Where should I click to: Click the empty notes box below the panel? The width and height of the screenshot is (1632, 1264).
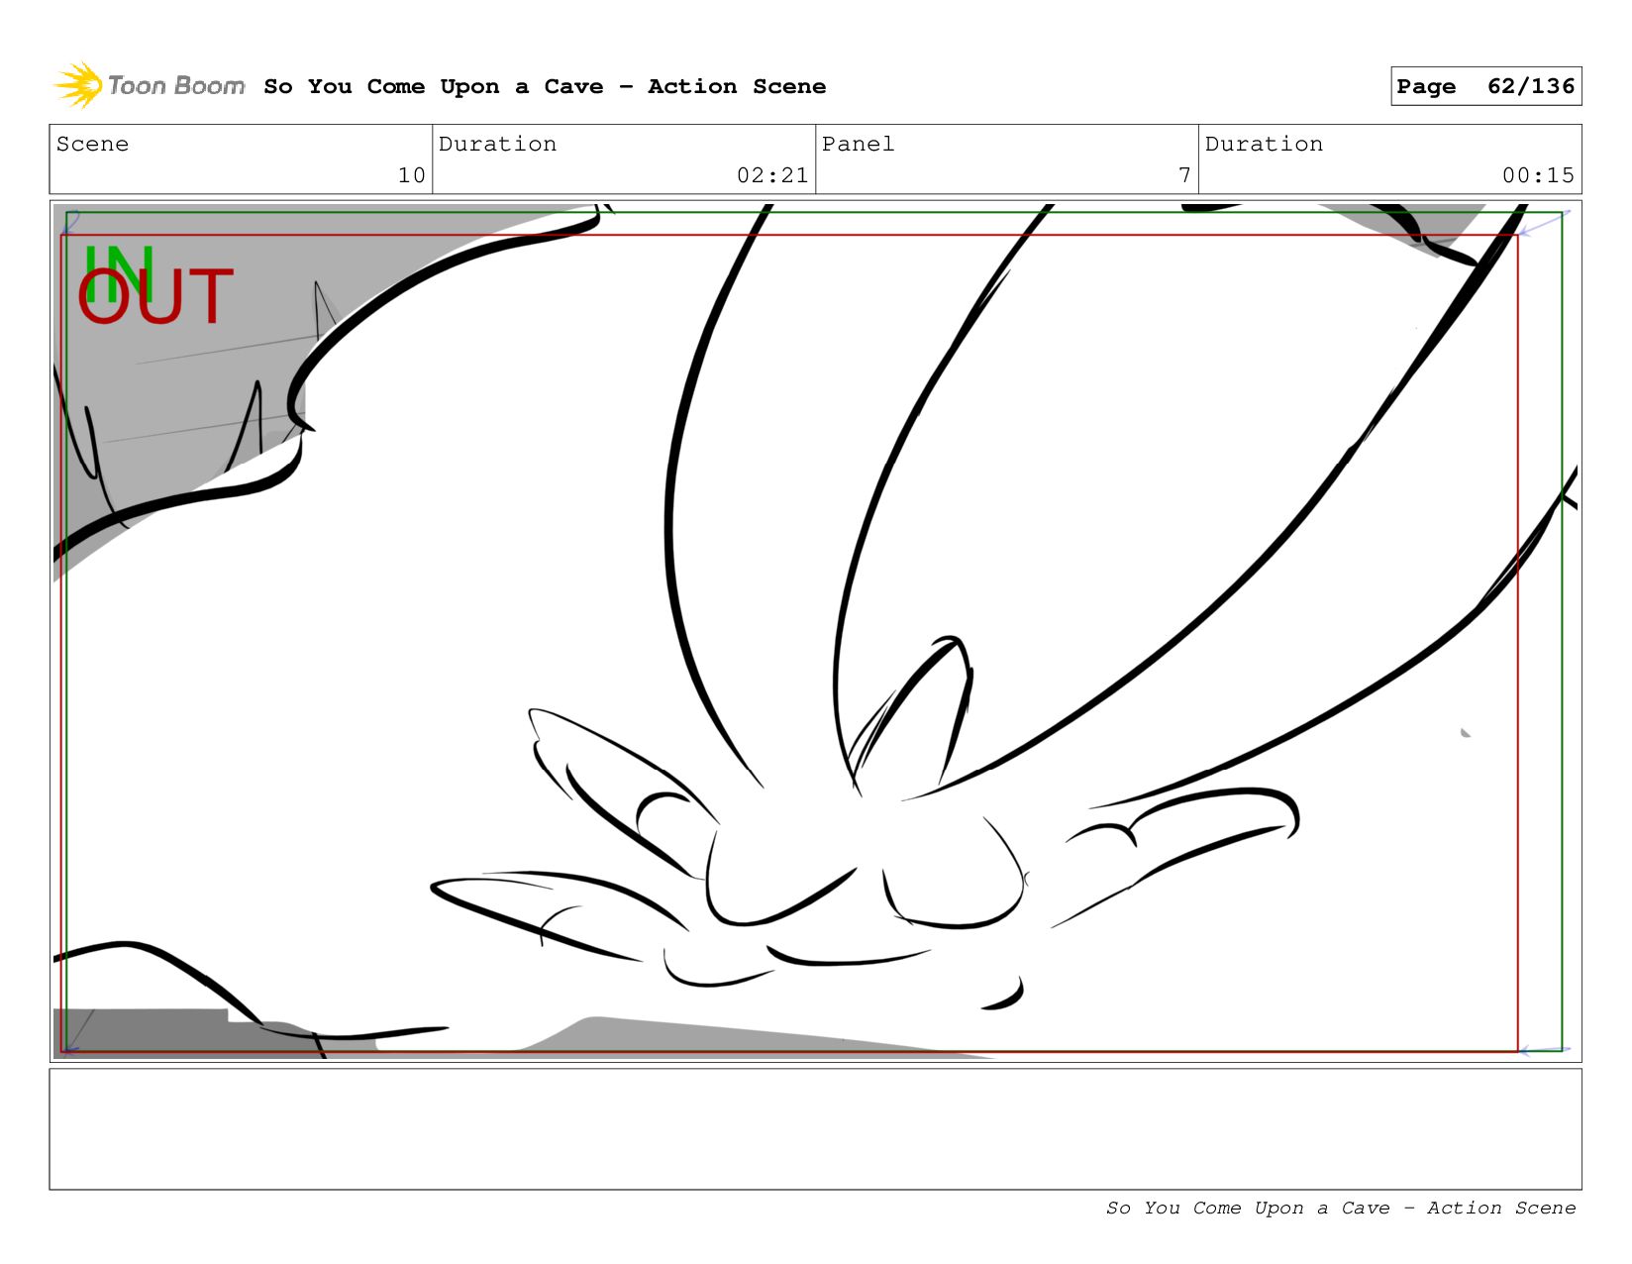click(815, 1128)
